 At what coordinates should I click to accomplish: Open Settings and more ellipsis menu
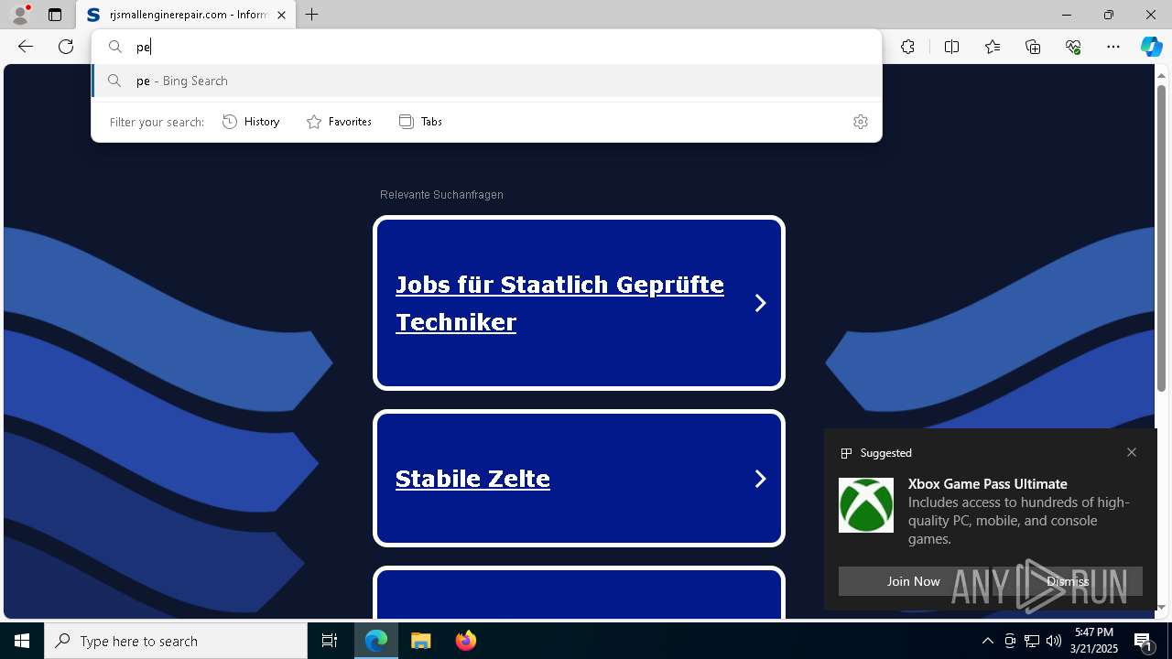1113,47
